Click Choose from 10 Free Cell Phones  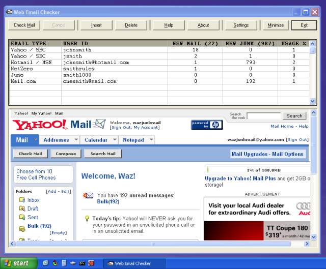36,174
